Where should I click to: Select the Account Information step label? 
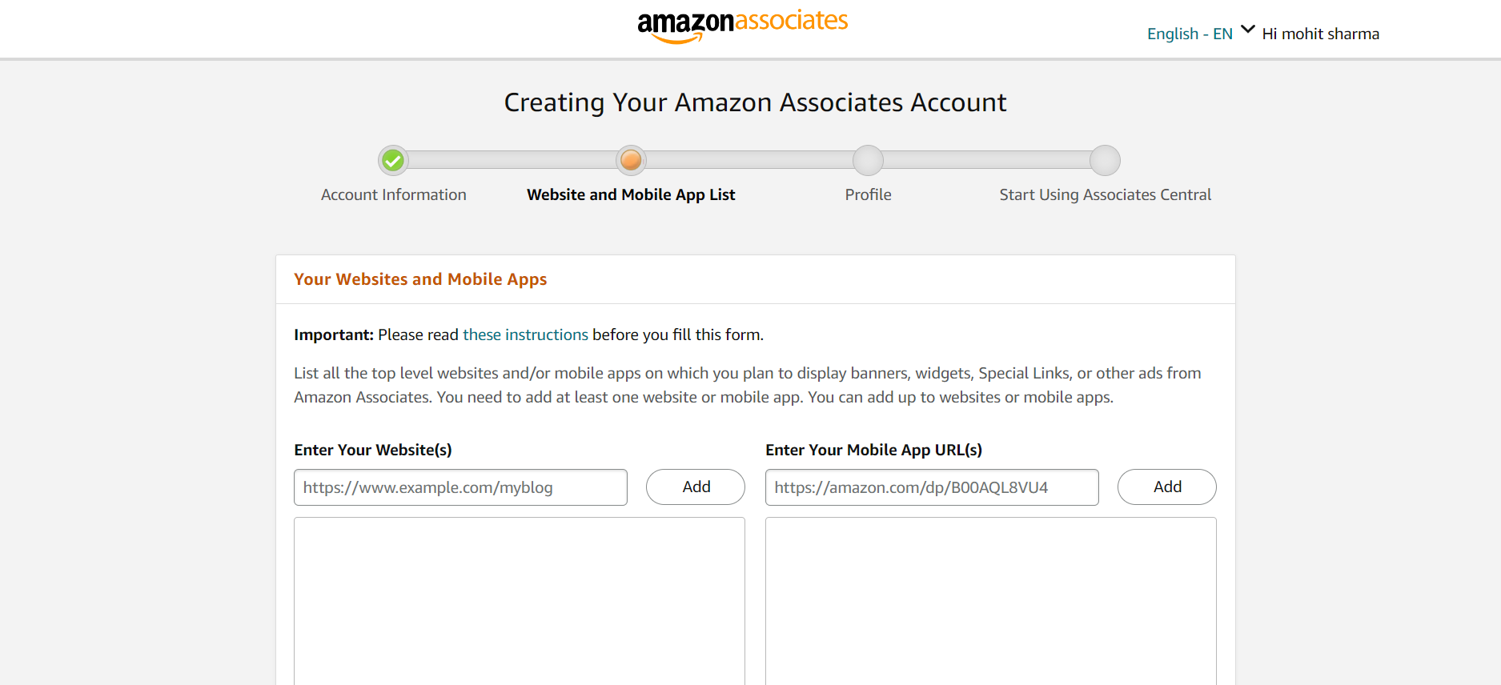(393, 194)
